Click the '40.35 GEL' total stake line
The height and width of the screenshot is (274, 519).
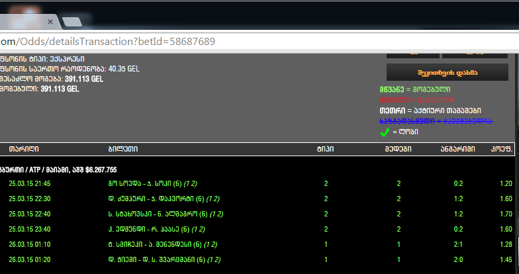pyautogui.click(x=70, y=69)
